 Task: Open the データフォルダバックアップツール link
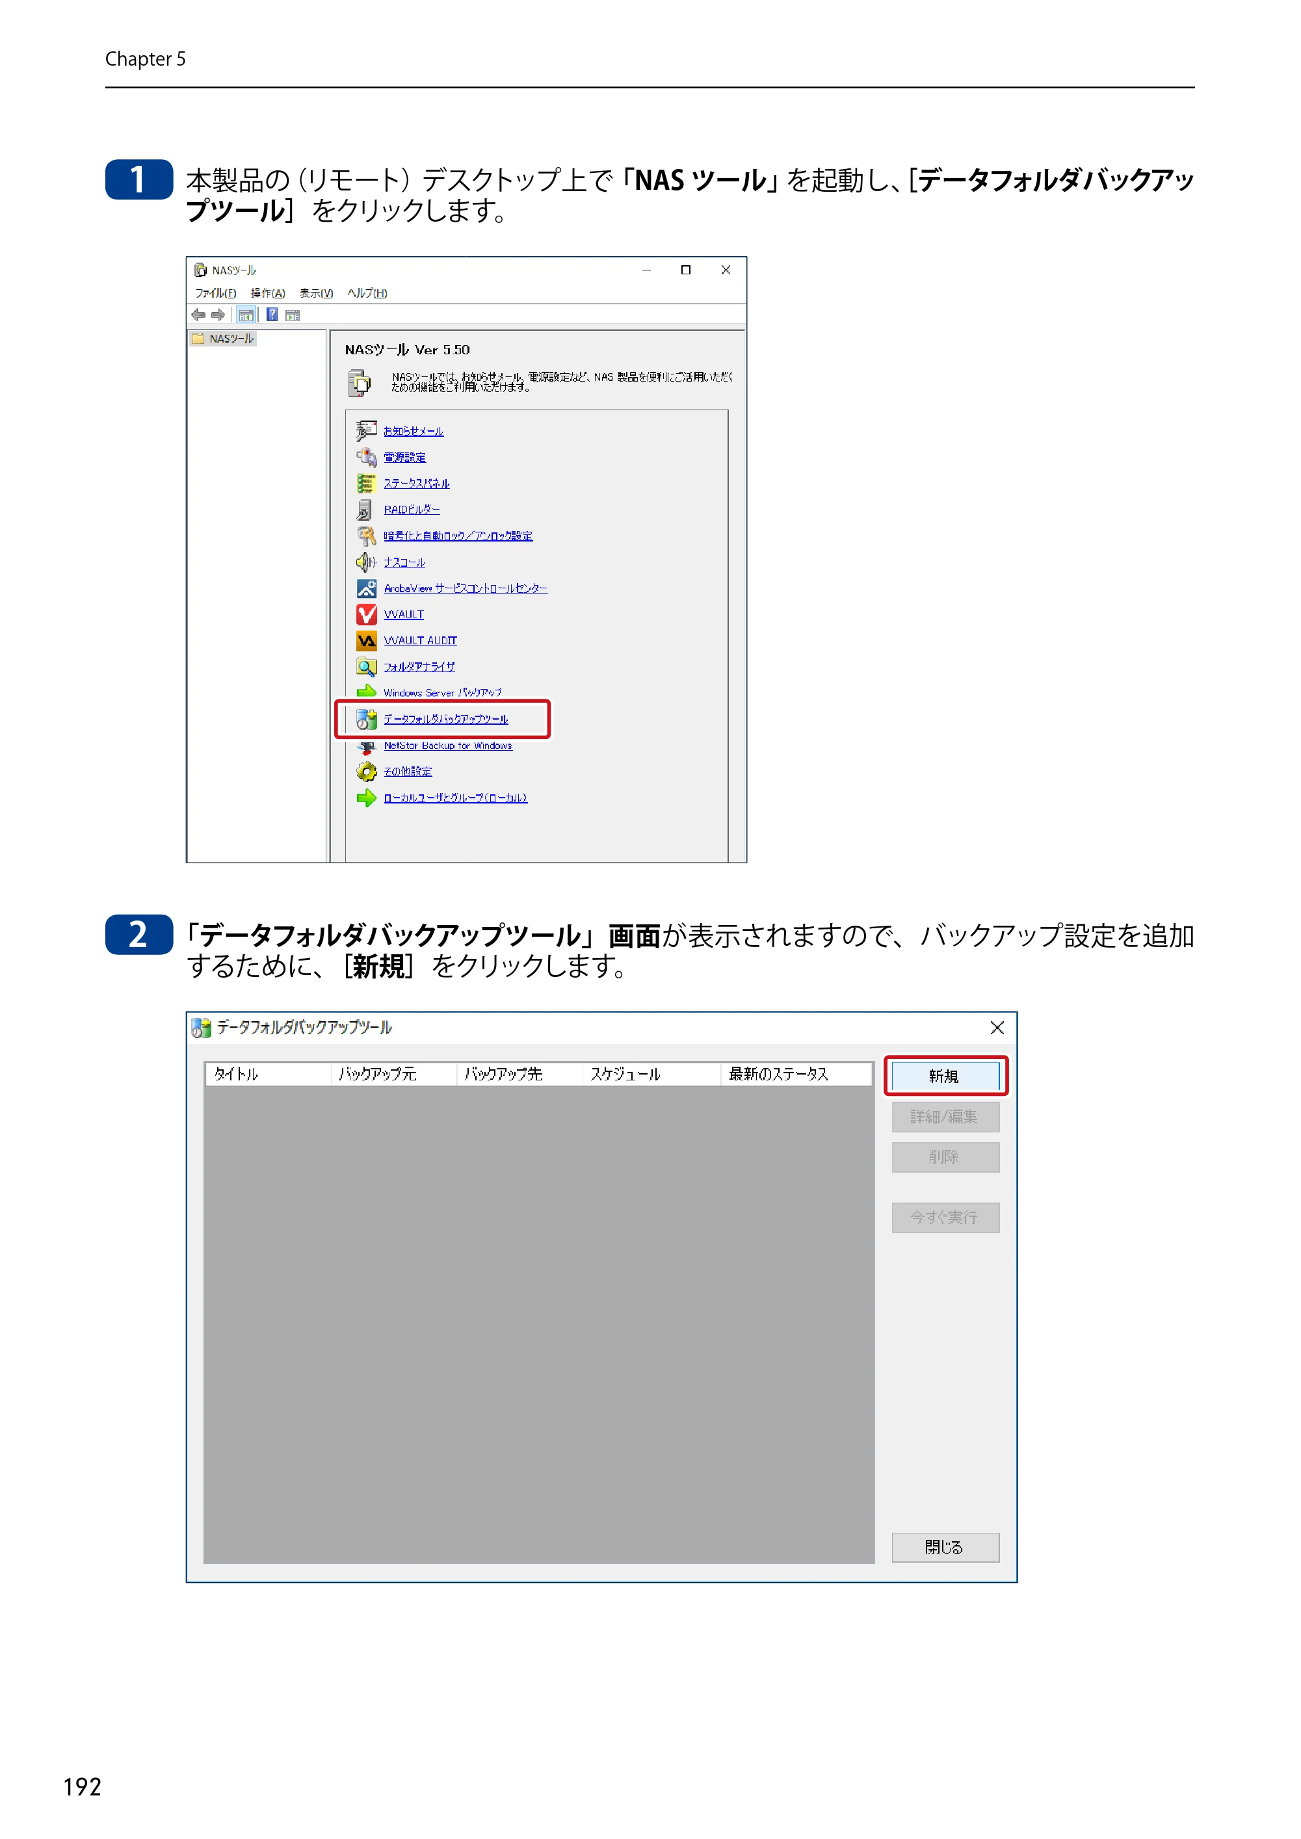(445, 719)
